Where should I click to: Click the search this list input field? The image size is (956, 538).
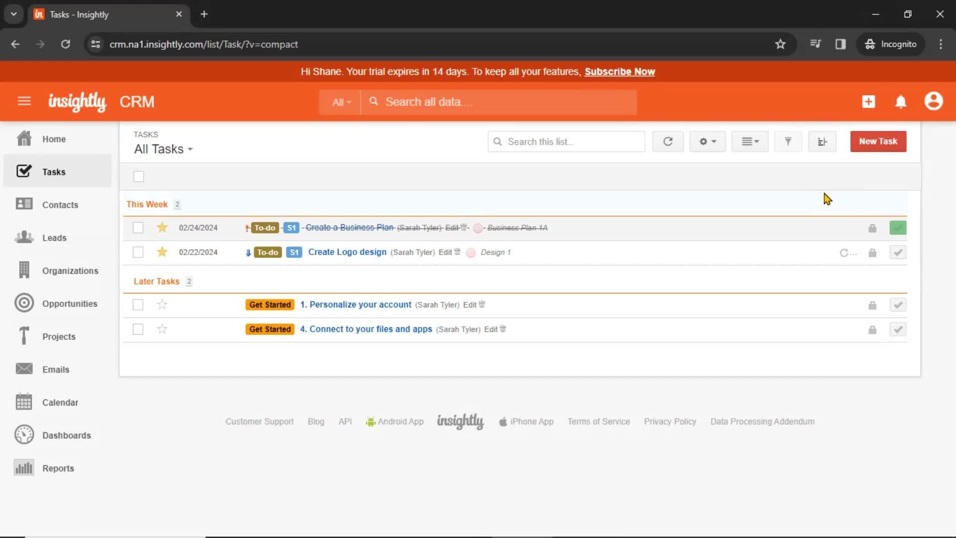[565, 141]
